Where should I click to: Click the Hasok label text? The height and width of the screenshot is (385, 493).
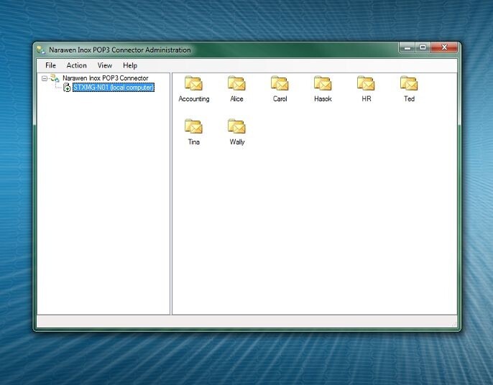tap(323, 98)
